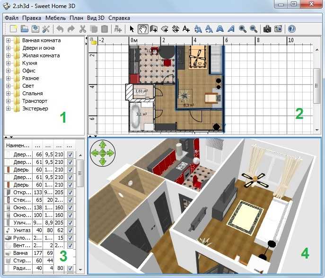Click the Decrease text size icon
The width and height of the screenshot is (325, 278).
[x=209, y=29]
